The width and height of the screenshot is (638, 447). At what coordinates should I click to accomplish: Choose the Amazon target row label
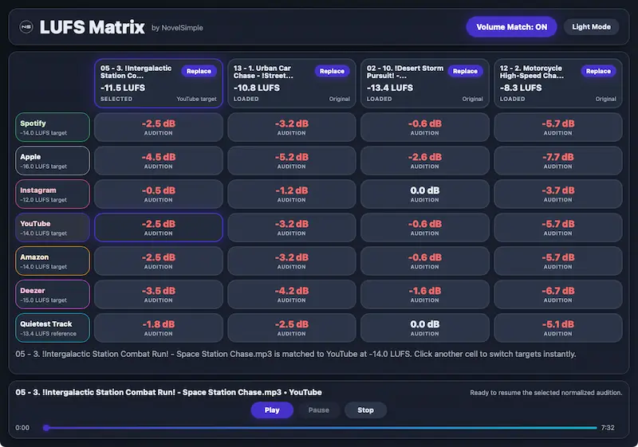pos(53,261)
